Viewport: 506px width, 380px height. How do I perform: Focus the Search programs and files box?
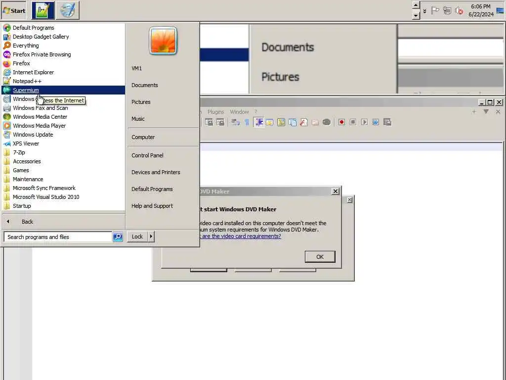58,237
